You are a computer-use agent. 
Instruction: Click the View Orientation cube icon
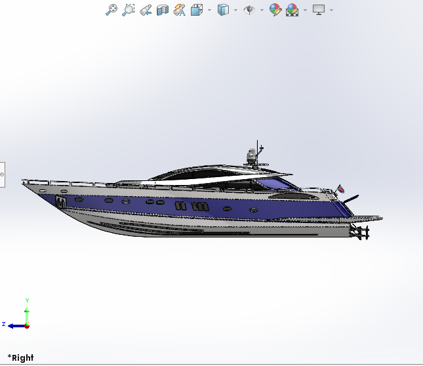pyautogui.click(x=197, y=10)
